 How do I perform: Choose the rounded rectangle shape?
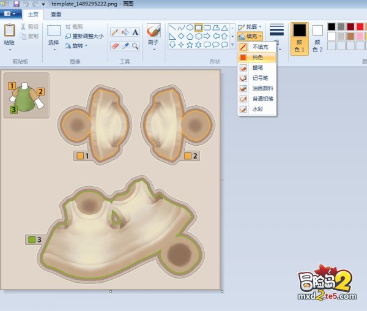click(207, 28)
